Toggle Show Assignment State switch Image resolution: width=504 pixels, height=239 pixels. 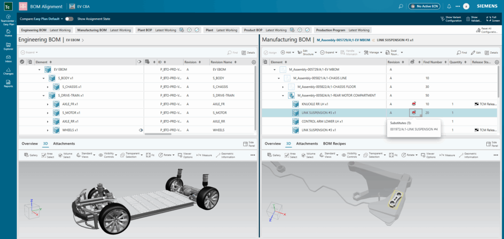click(69, 19)
